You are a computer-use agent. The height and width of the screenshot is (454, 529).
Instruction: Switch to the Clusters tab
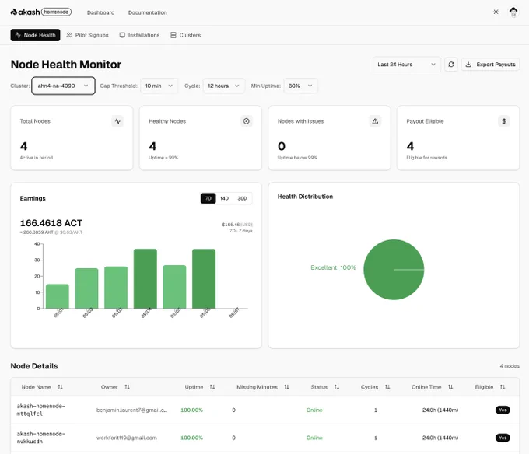tap(186, 35)
